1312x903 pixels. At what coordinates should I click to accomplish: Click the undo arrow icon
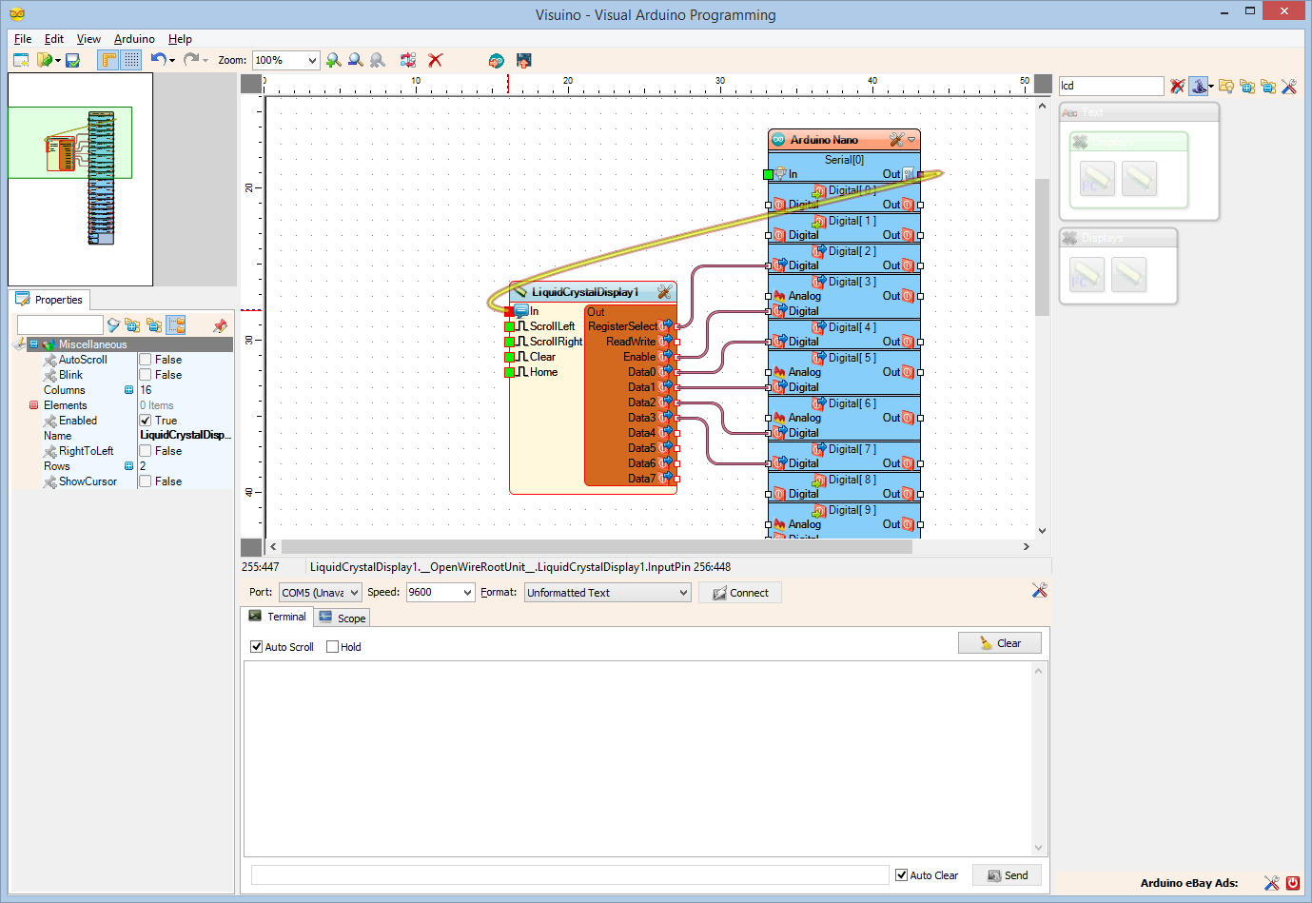coord(158,59)
